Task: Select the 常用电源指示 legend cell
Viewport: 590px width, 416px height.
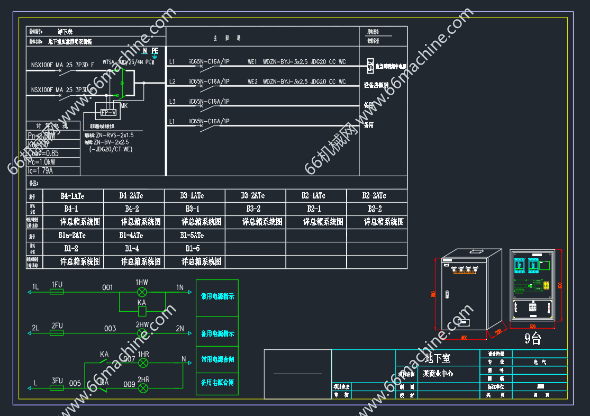Action: point(217,297)
